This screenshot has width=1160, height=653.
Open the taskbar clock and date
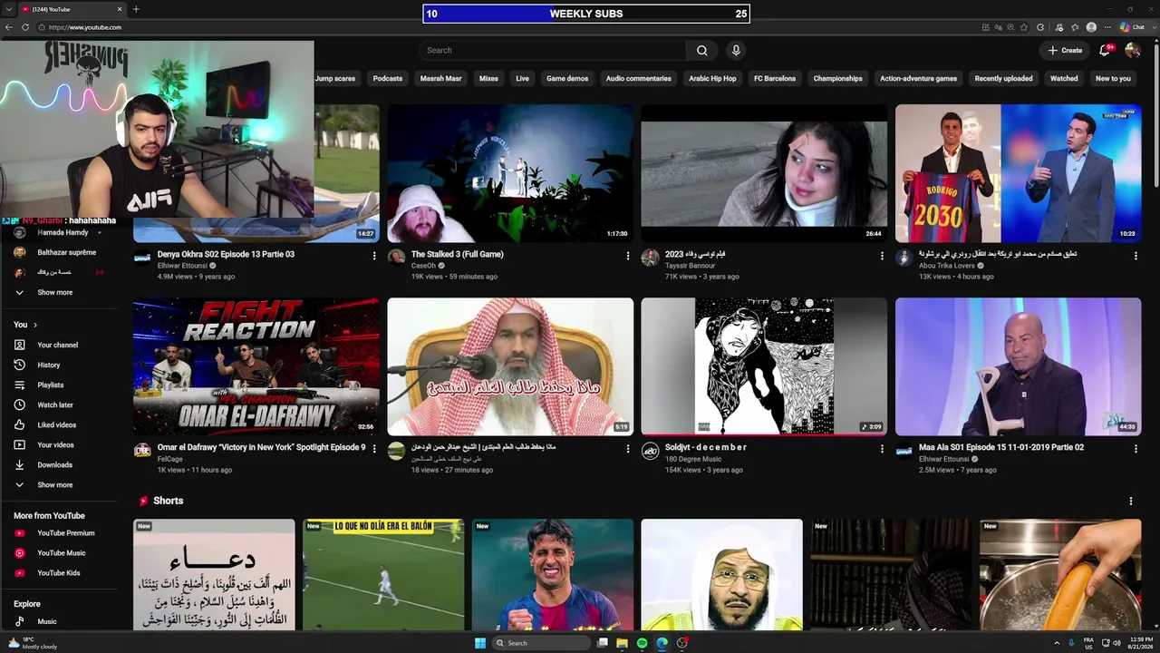1139,643
